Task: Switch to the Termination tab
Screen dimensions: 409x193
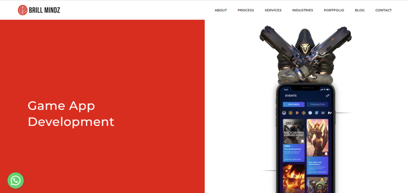Action: pos(317,104)
